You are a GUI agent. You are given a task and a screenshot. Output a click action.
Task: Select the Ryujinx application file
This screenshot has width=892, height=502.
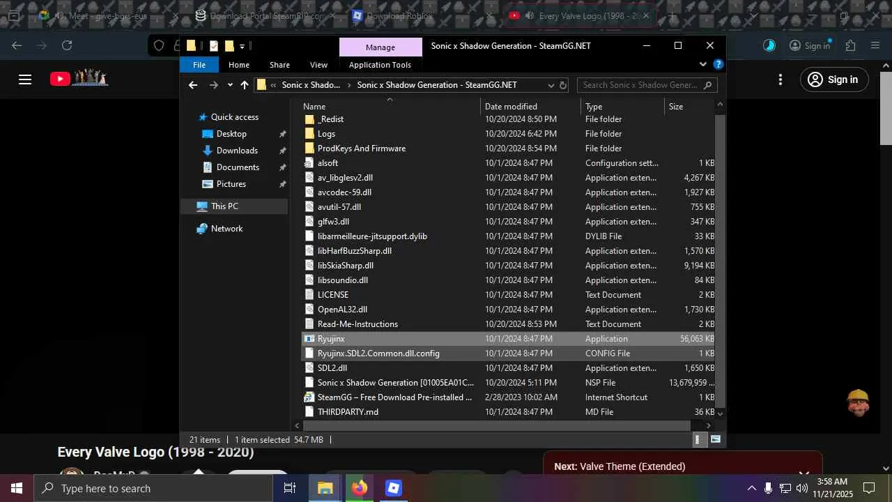509,339
